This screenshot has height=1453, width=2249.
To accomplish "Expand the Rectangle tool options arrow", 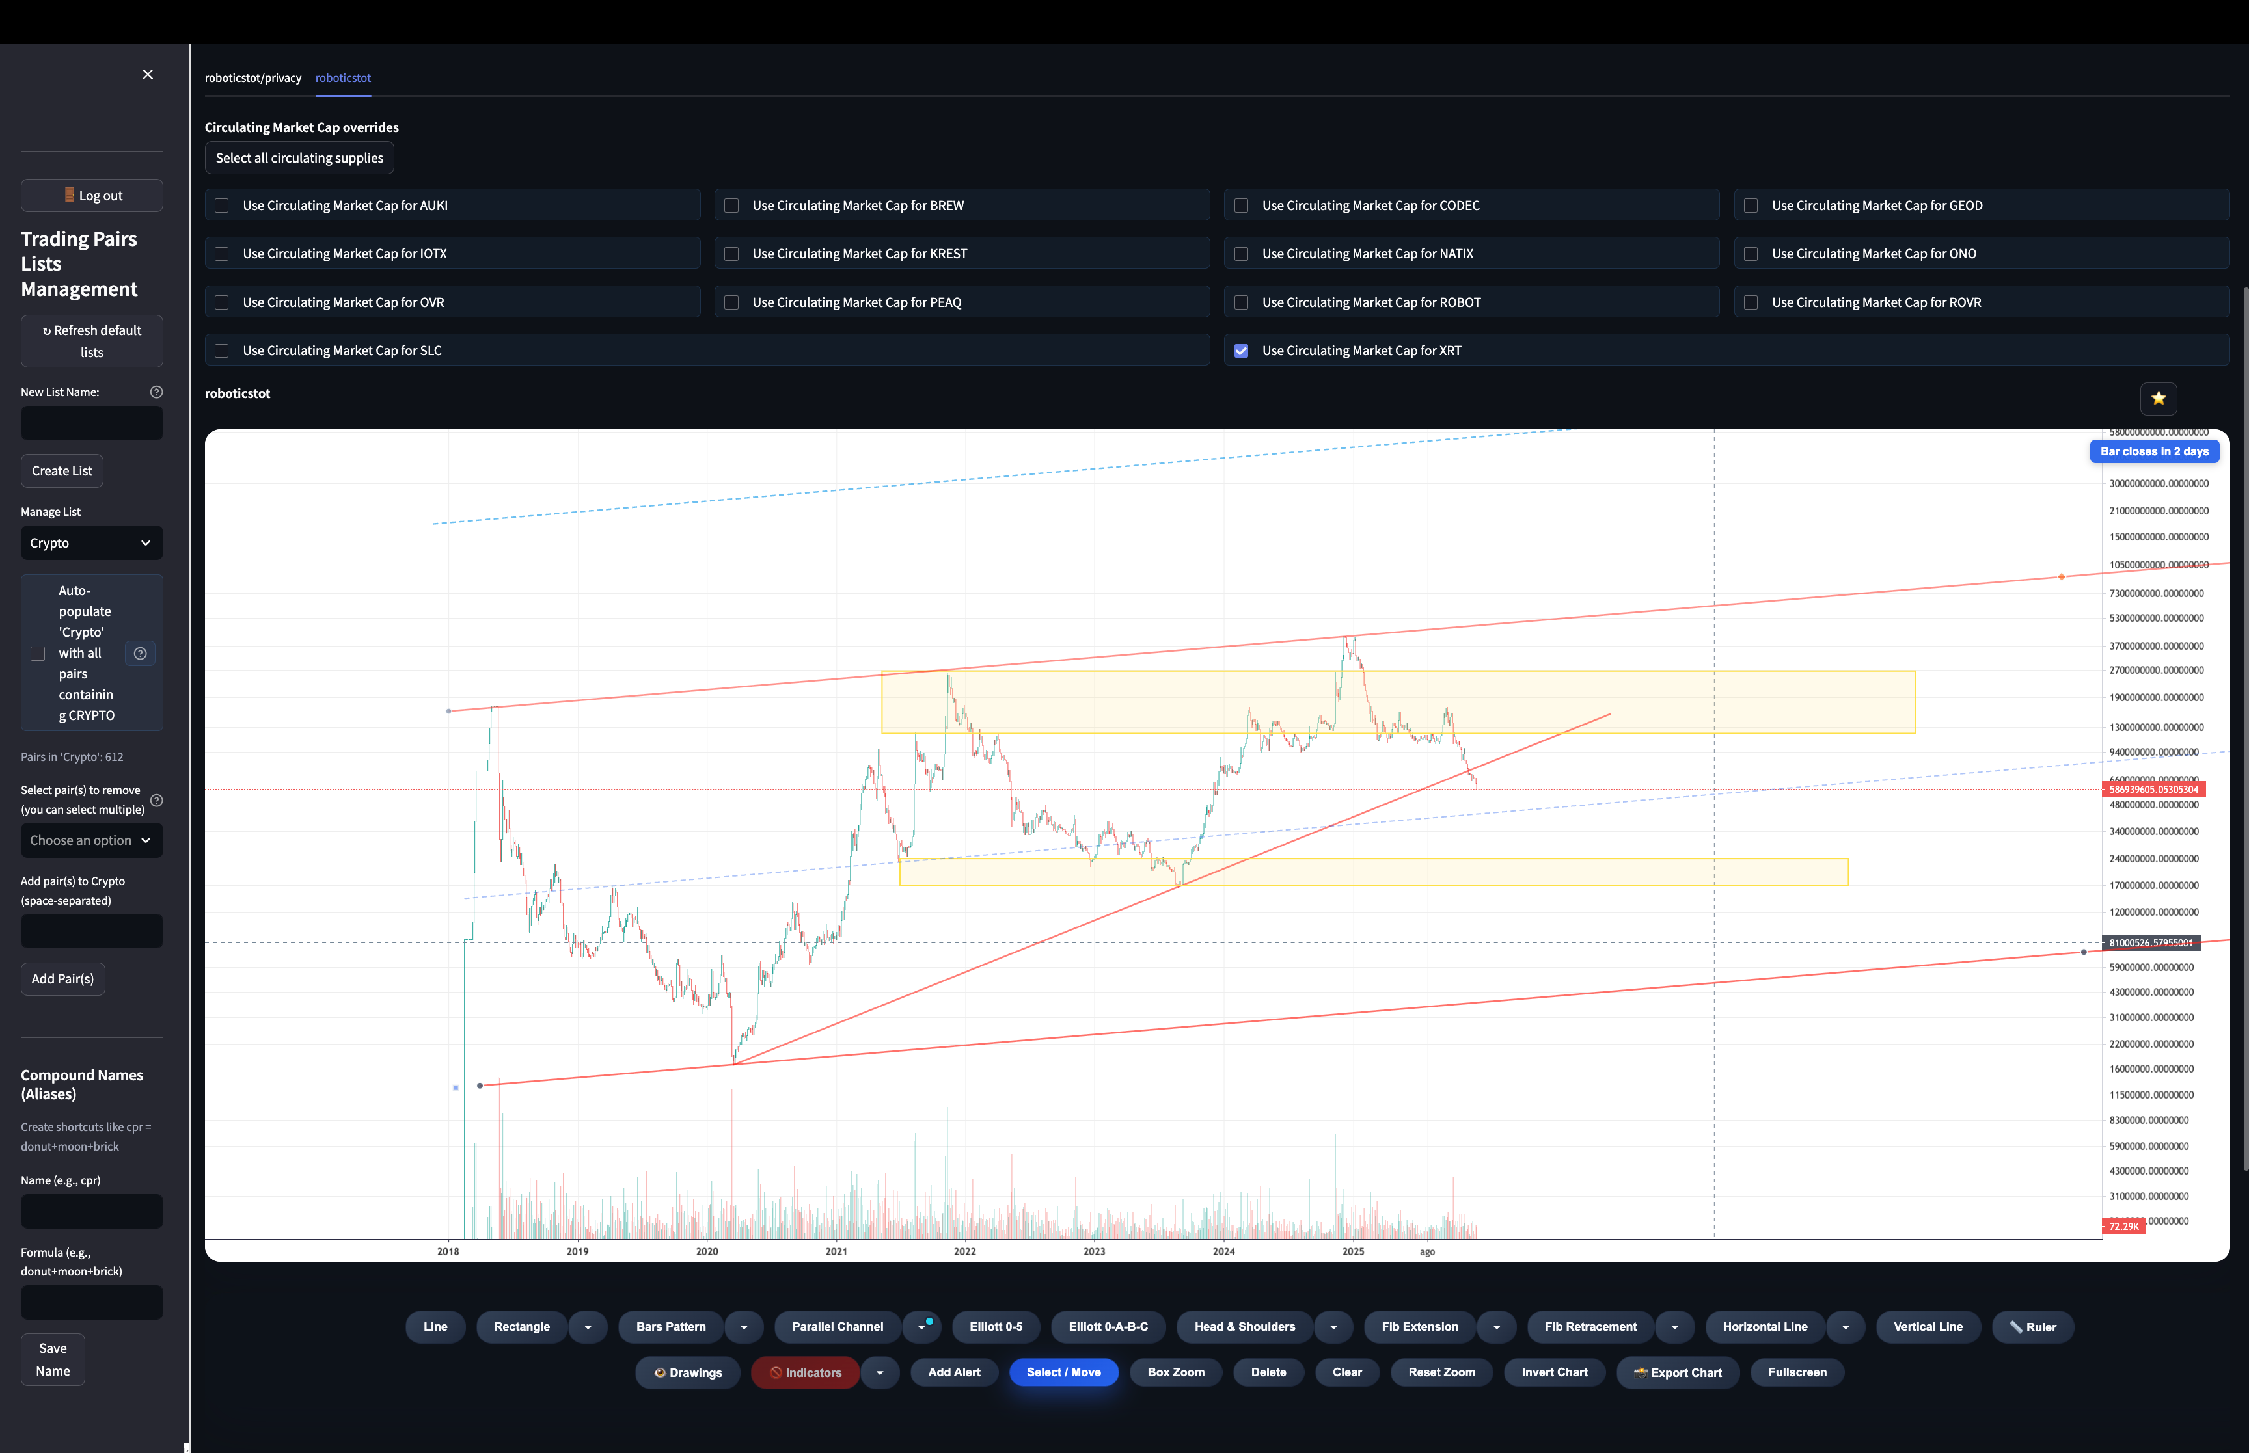I will tap(588, 1327).
